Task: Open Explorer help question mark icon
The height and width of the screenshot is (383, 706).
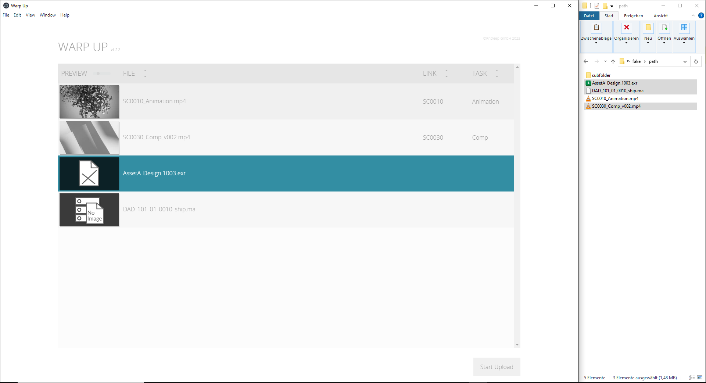Action: click(701, 16)
